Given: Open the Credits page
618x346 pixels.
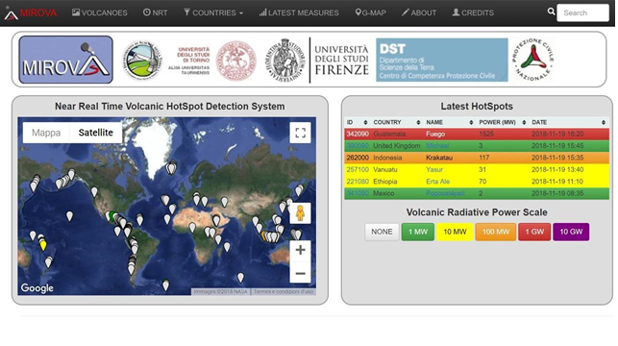Looking at the screenshot, I should pos(473,13).
